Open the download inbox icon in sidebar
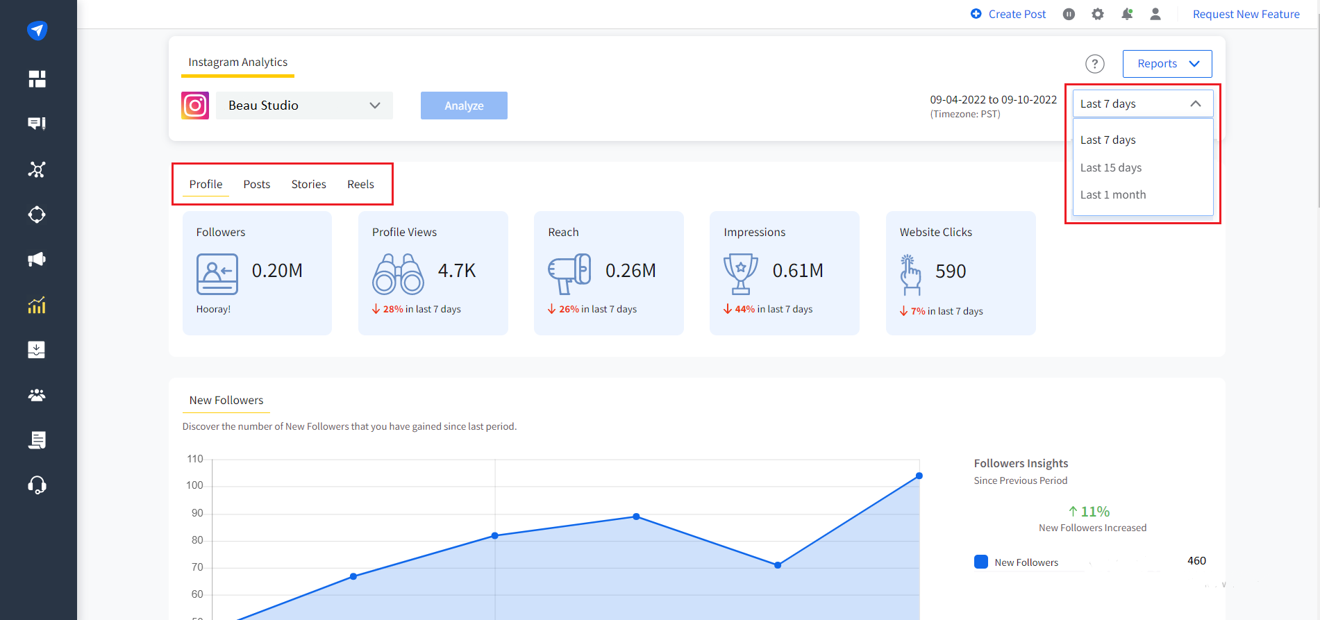This screenshot has height=620, width=1320. (37, 350)
